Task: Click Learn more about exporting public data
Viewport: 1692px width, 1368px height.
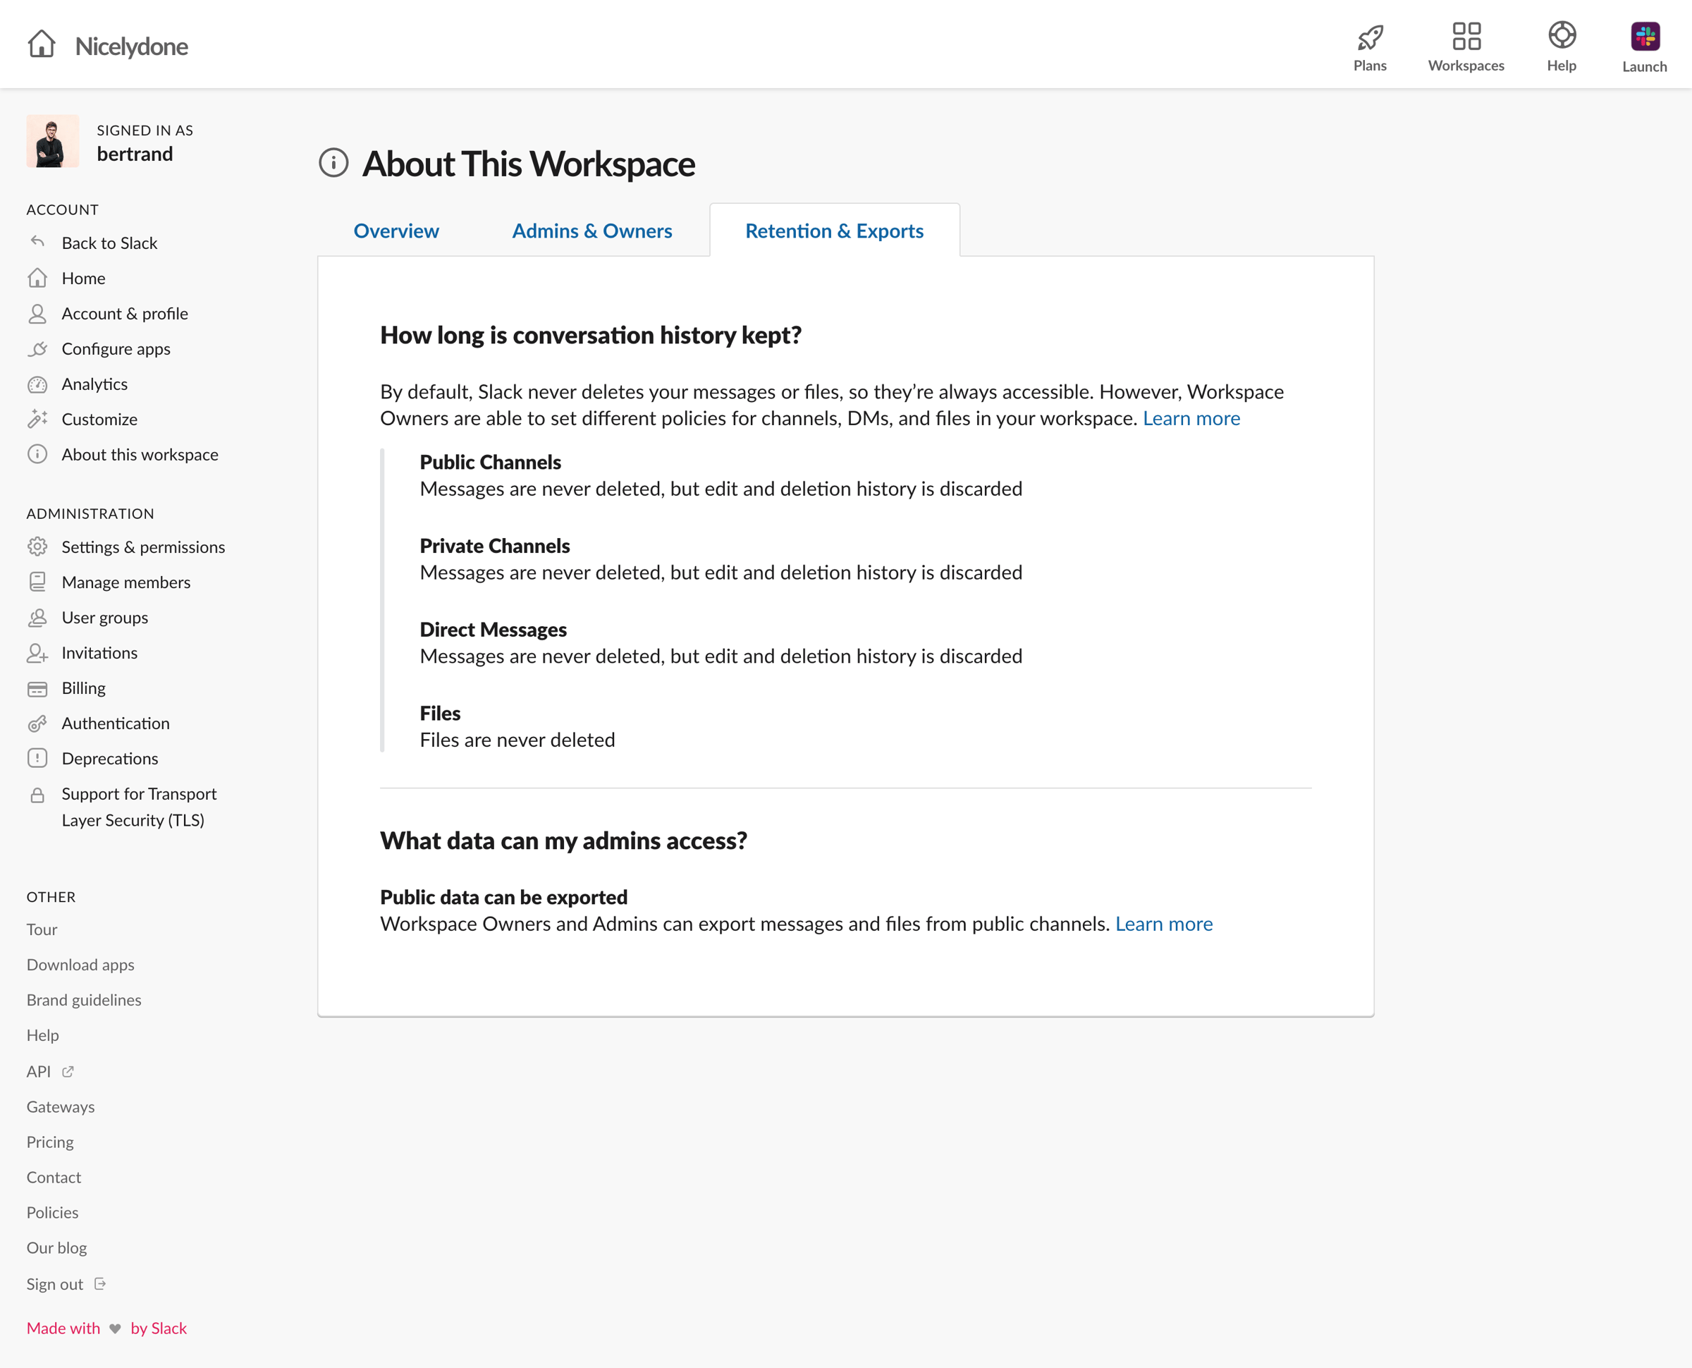Action: 1163,924
